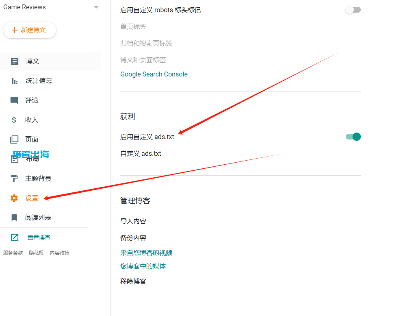Image resolution: width=414 pixels, height=316 pixels.
Task: Click the 阅读列表 bookmark icon
Action: (x=14, y=218)
